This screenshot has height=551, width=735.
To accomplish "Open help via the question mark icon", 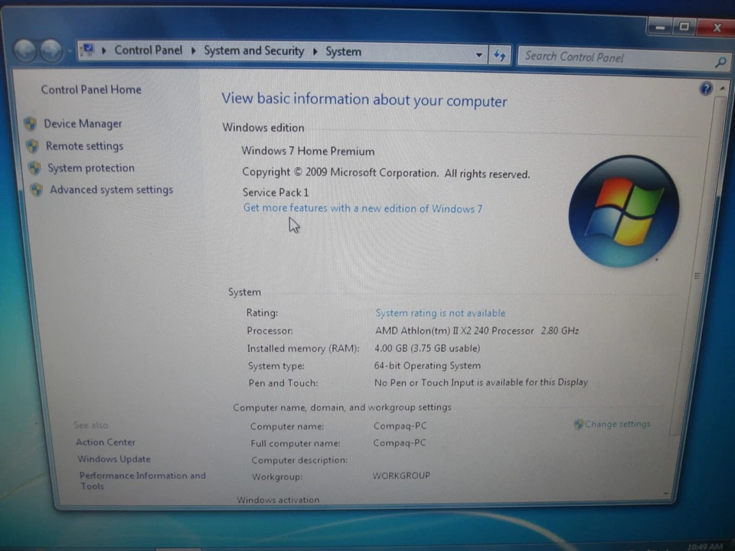I will pos(705,88).
